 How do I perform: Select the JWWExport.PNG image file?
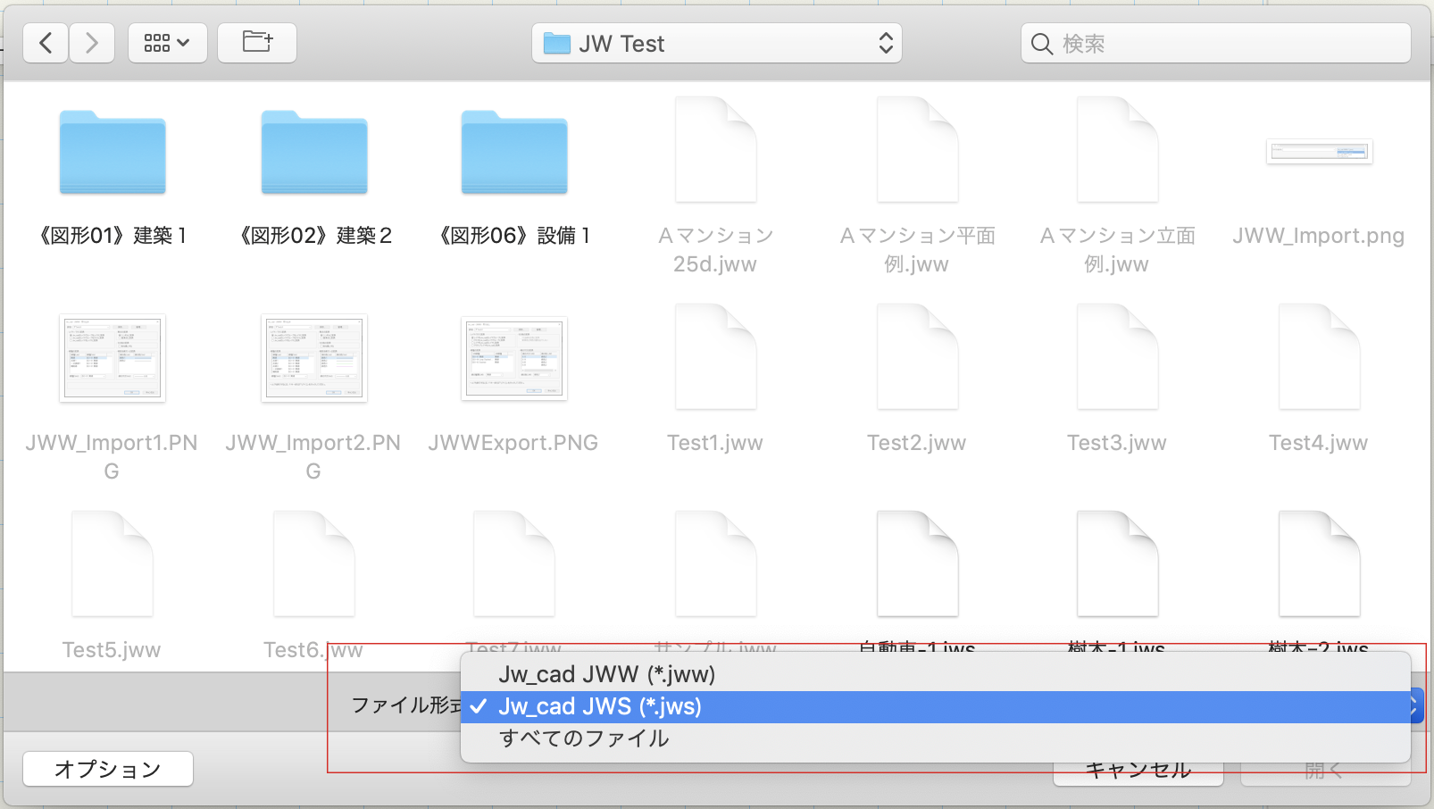pos(514,358)
